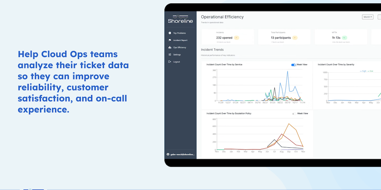The image size is (381, 190).
Task: Toggle the low series in severity legend
Action: pos(371,71)
